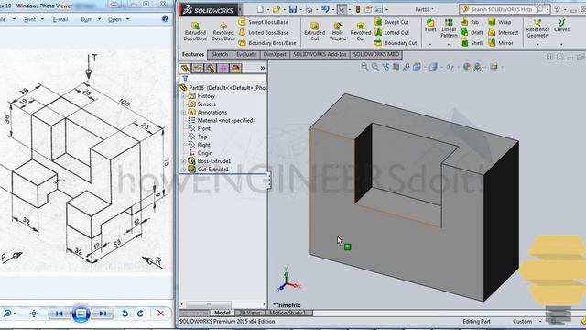Click the Search SOLIDWORKS Help field
The image size is (586, 330).
tap(501, 9)
